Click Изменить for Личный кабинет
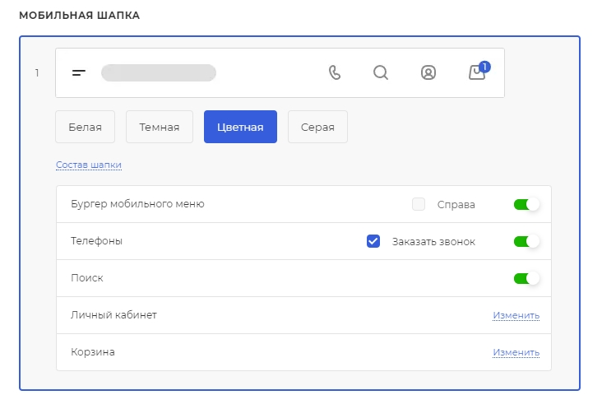The width and height of the screenshot is (602, 409). pos(516,315)
